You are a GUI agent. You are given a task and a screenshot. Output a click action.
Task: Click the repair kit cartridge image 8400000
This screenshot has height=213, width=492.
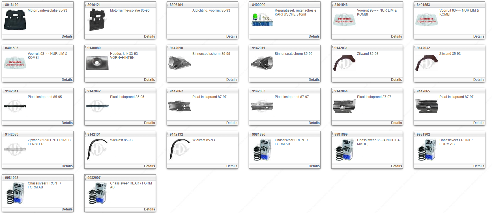262,20
